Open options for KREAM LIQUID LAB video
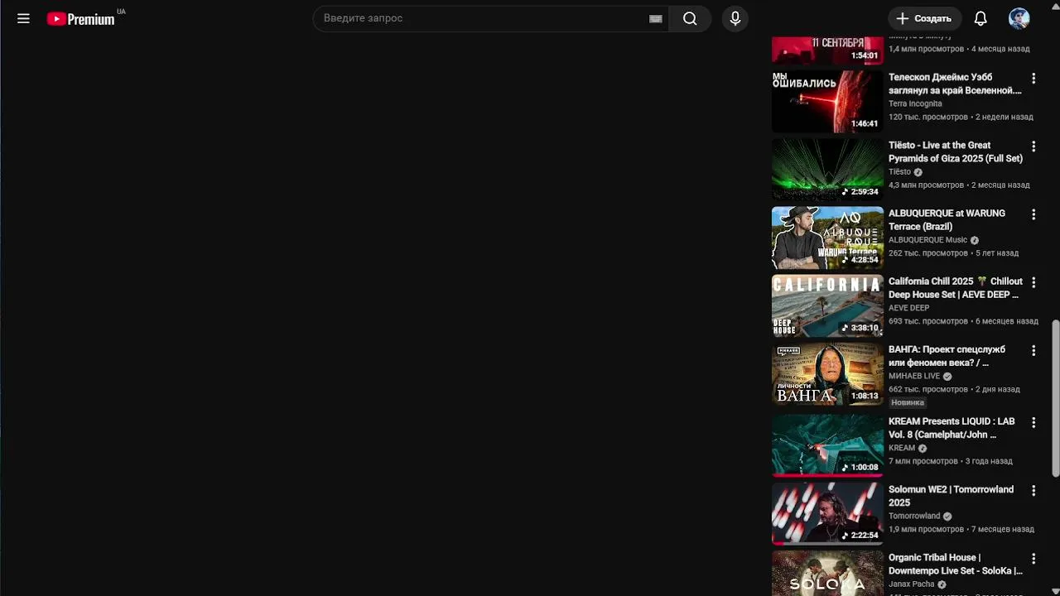 1033,422
